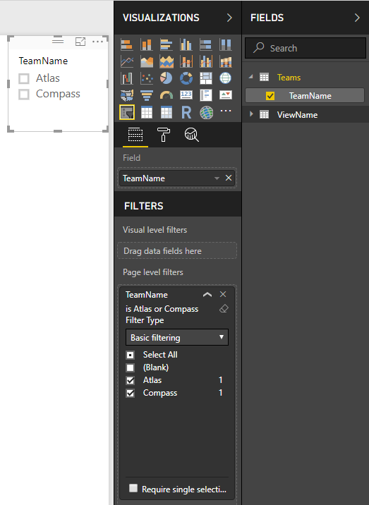
Task: Toggle Focus mode on slicer visual
Action: pos(80,42)
